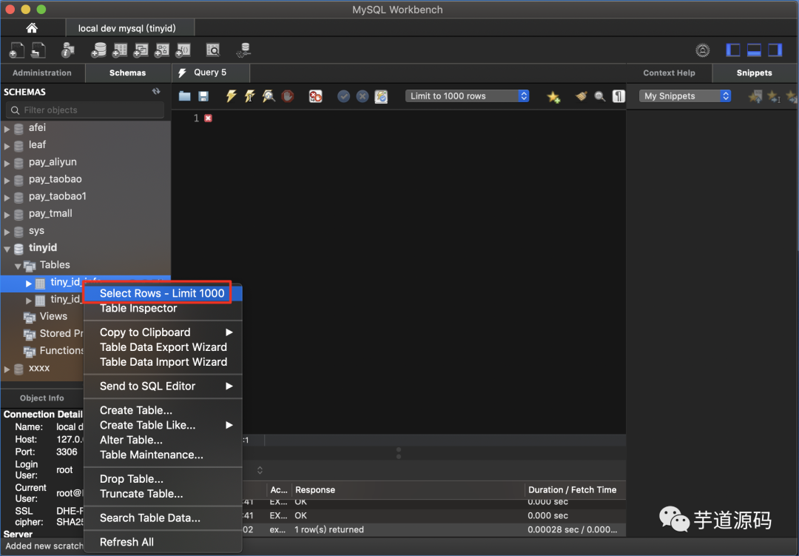Expand the xxxx schema

pyautogui.click(x=7, y=369)
